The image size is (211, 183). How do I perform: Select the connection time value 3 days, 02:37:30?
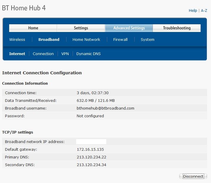[93, 93]
